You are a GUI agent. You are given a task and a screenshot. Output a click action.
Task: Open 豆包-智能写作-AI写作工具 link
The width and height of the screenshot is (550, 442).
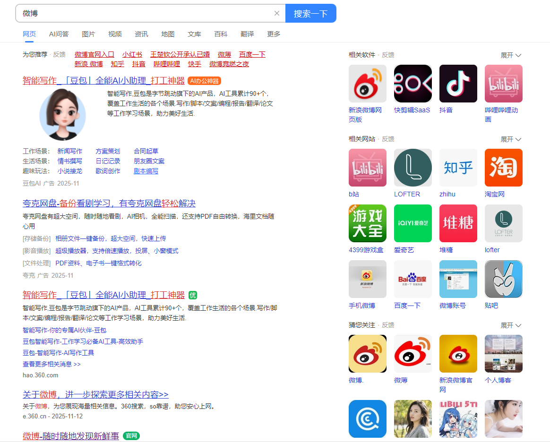tap(58, 353)
